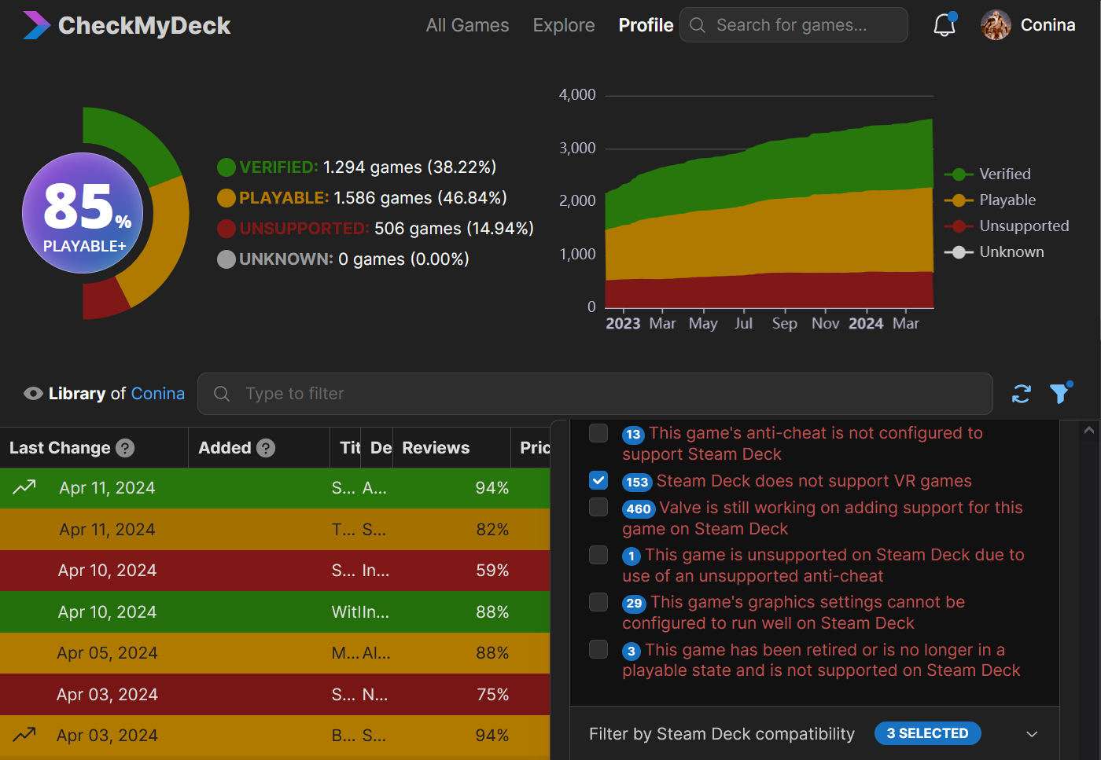Viewport: 1101px width, 760px height.
Task: Click the 13 count badge
Action: [633, 434]
